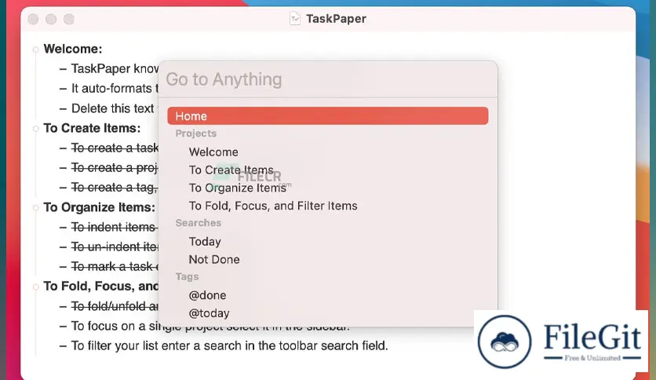This screenshot has width=656, height=380.
Task: Choose To Fold, Focus, and Filter Items
Action: [x=273, y=206]
